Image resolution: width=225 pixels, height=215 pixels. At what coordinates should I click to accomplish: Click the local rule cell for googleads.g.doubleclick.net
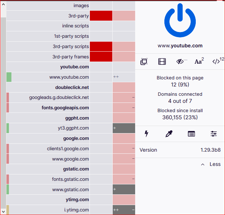[x=124, y=98]
